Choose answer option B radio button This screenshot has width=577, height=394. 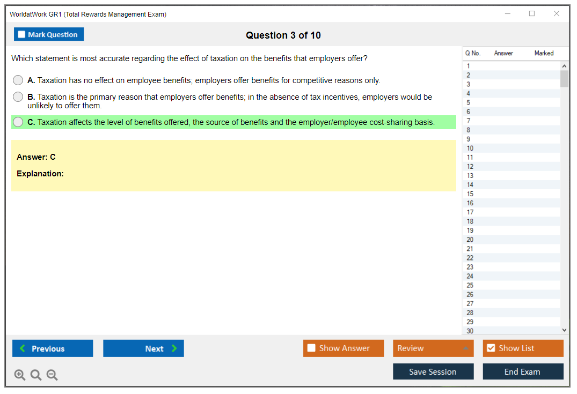pyautogui.click(x=18, y=97)
